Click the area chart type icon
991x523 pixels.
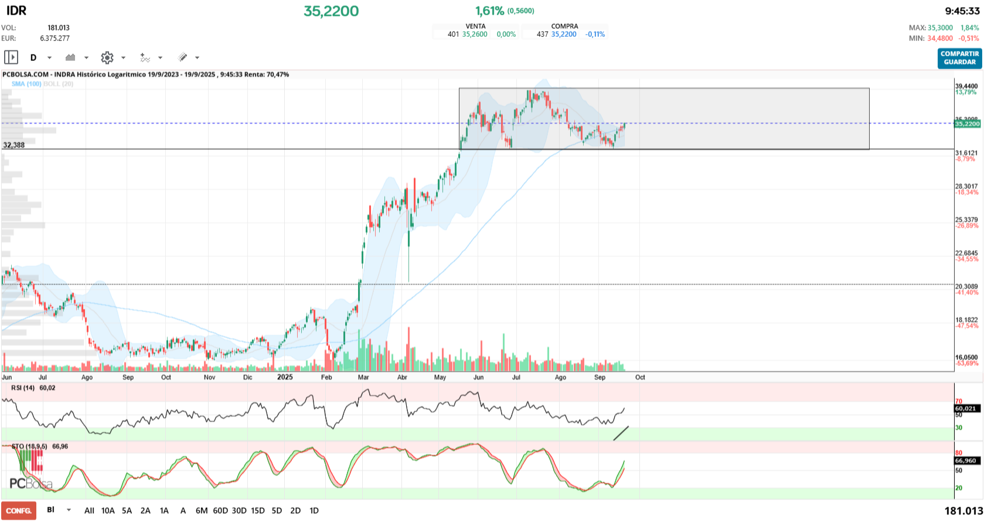70,57
